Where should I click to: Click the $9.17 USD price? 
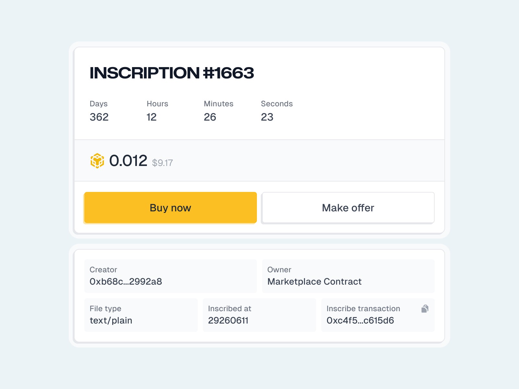(163, 163)
